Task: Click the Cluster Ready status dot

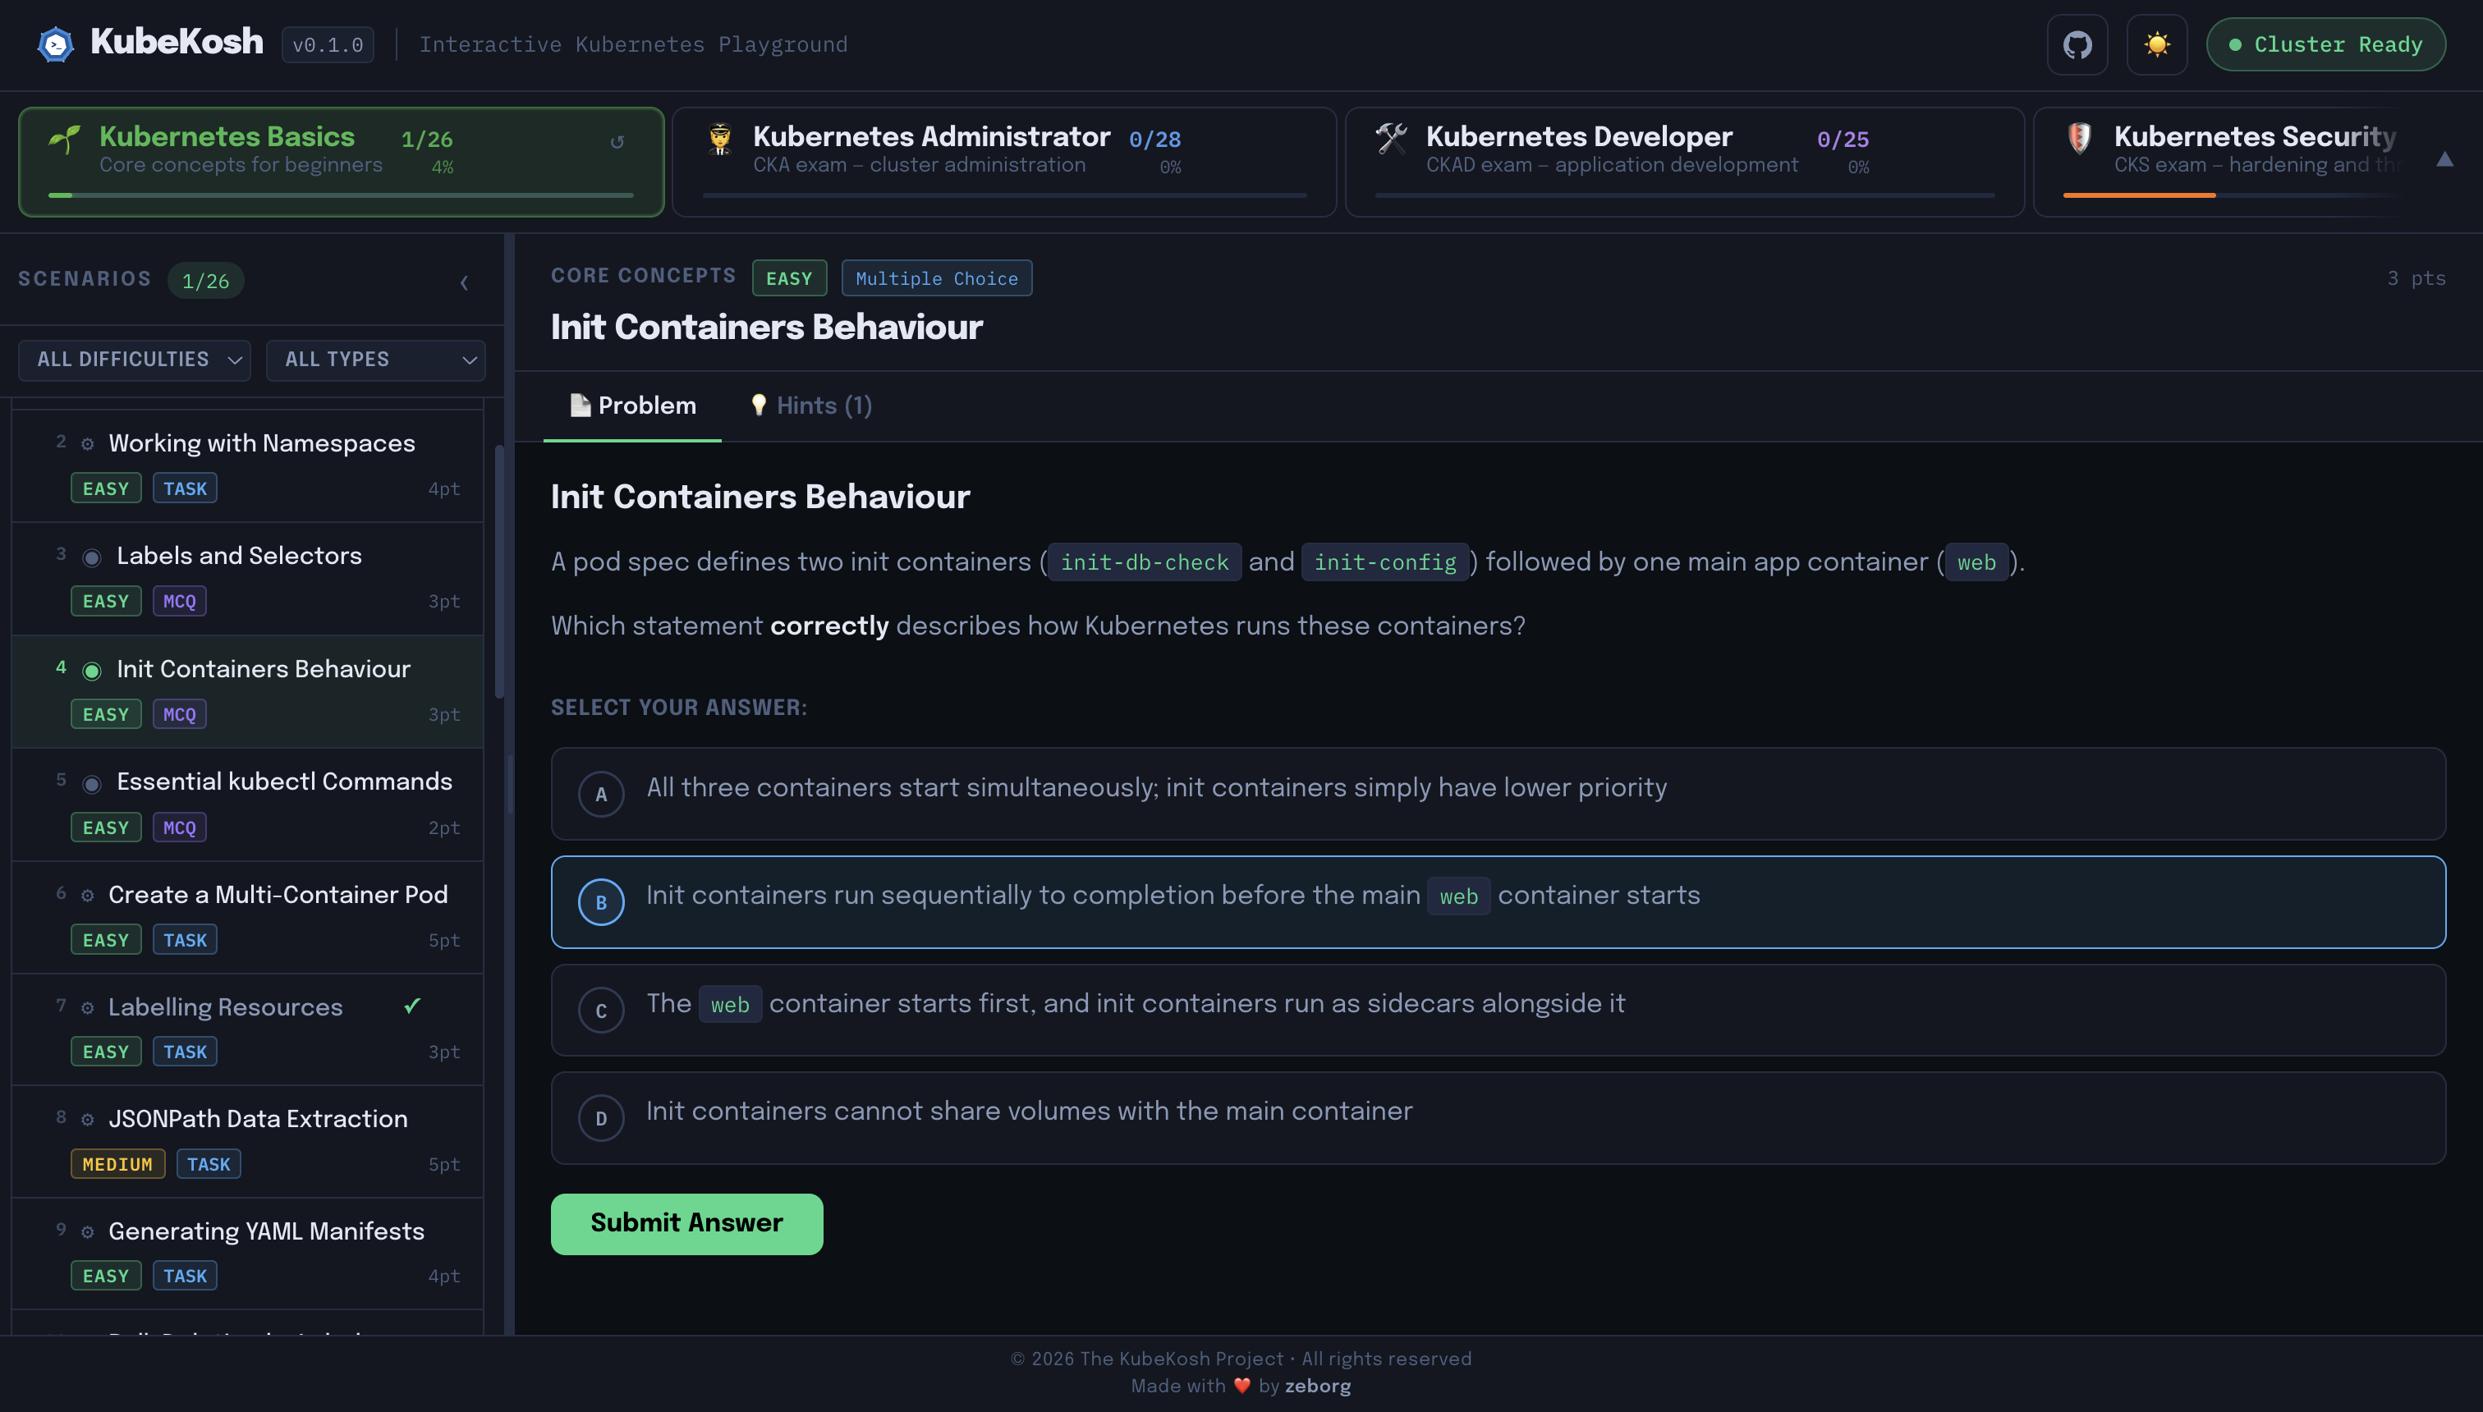Action: tap(2235, 44)
